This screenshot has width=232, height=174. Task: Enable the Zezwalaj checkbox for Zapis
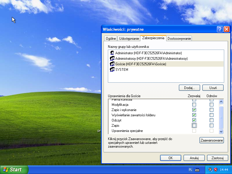pyautogui.click(x=194, y=126)
